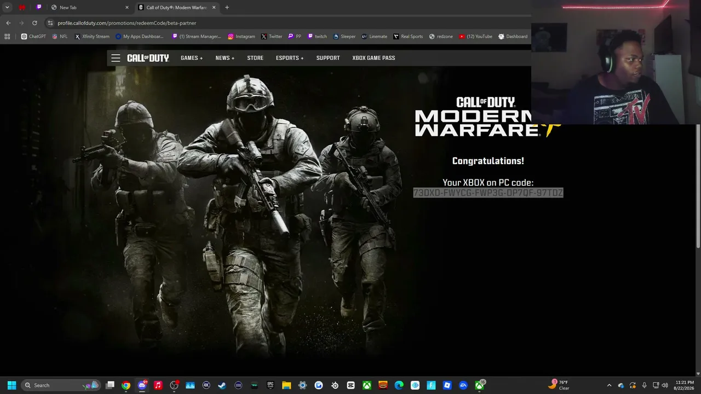This screenshot has height=394, width=701.
Task: Open Discord from the taskbar
Action: click(142, 385)
